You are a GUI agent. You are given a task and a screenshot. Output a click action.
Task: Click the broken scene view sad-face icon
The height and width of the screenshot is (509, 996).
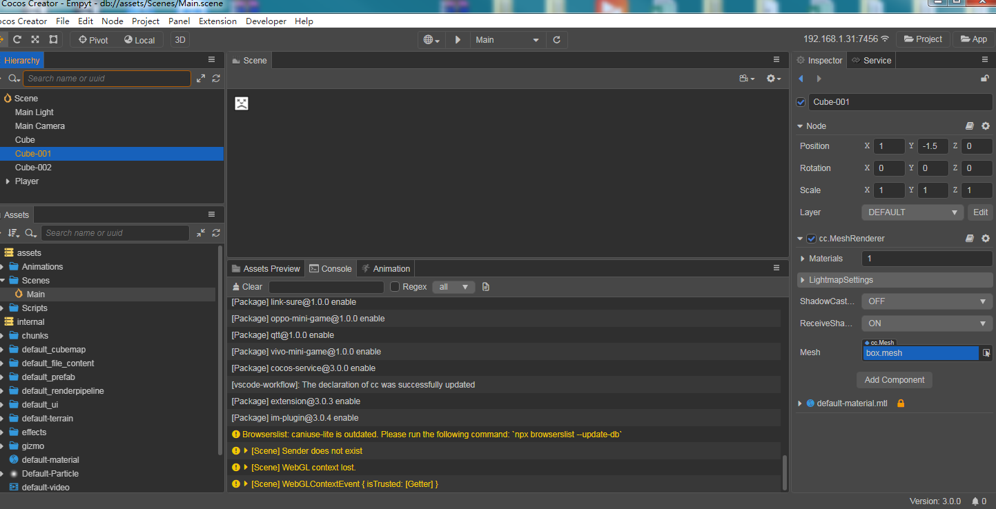point(241,103)
